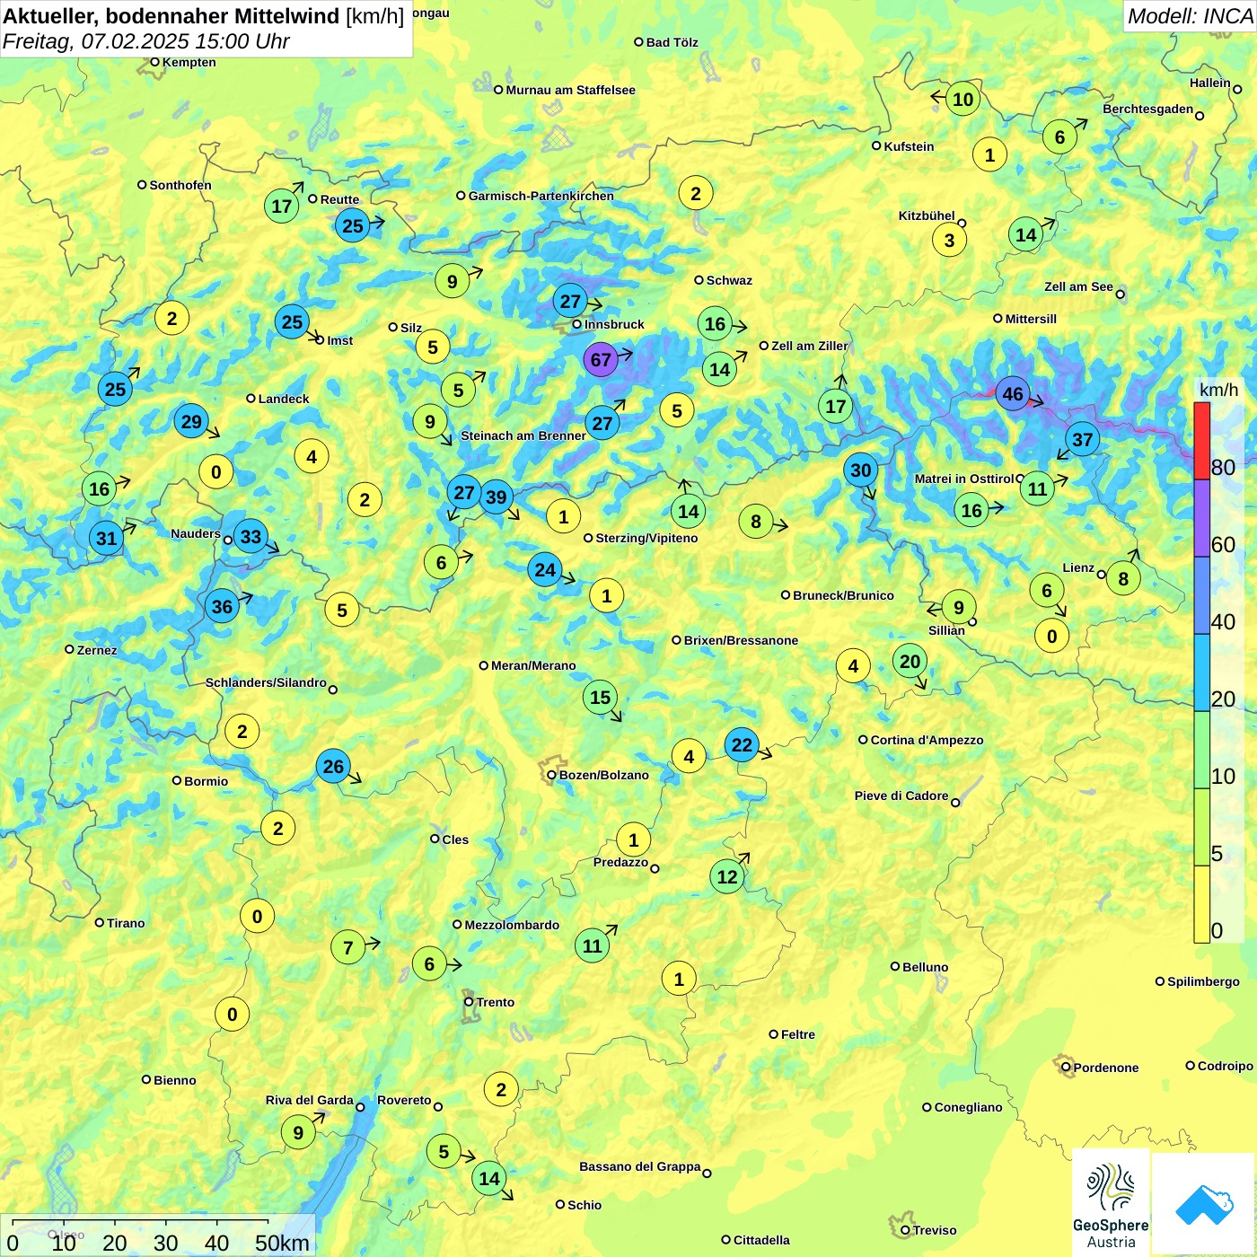
Task: Select the 26 wind marker east of Bormio
Action: click(x=333, y=767)
